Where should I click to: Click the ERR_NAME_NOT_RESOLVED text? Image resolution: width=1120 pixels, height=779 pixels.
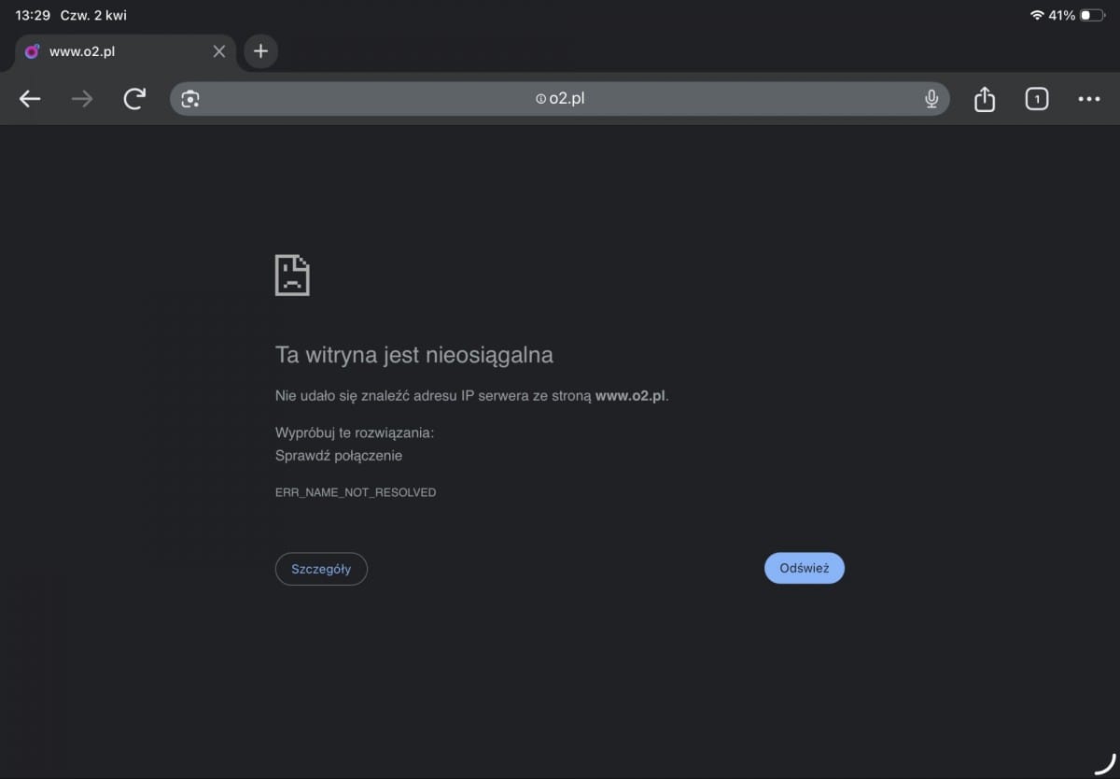356,492
